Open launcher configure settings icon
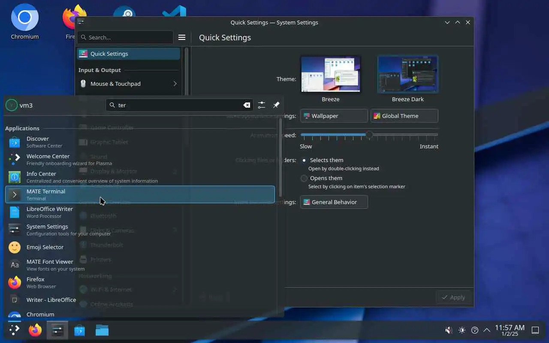 click(262, 105)
